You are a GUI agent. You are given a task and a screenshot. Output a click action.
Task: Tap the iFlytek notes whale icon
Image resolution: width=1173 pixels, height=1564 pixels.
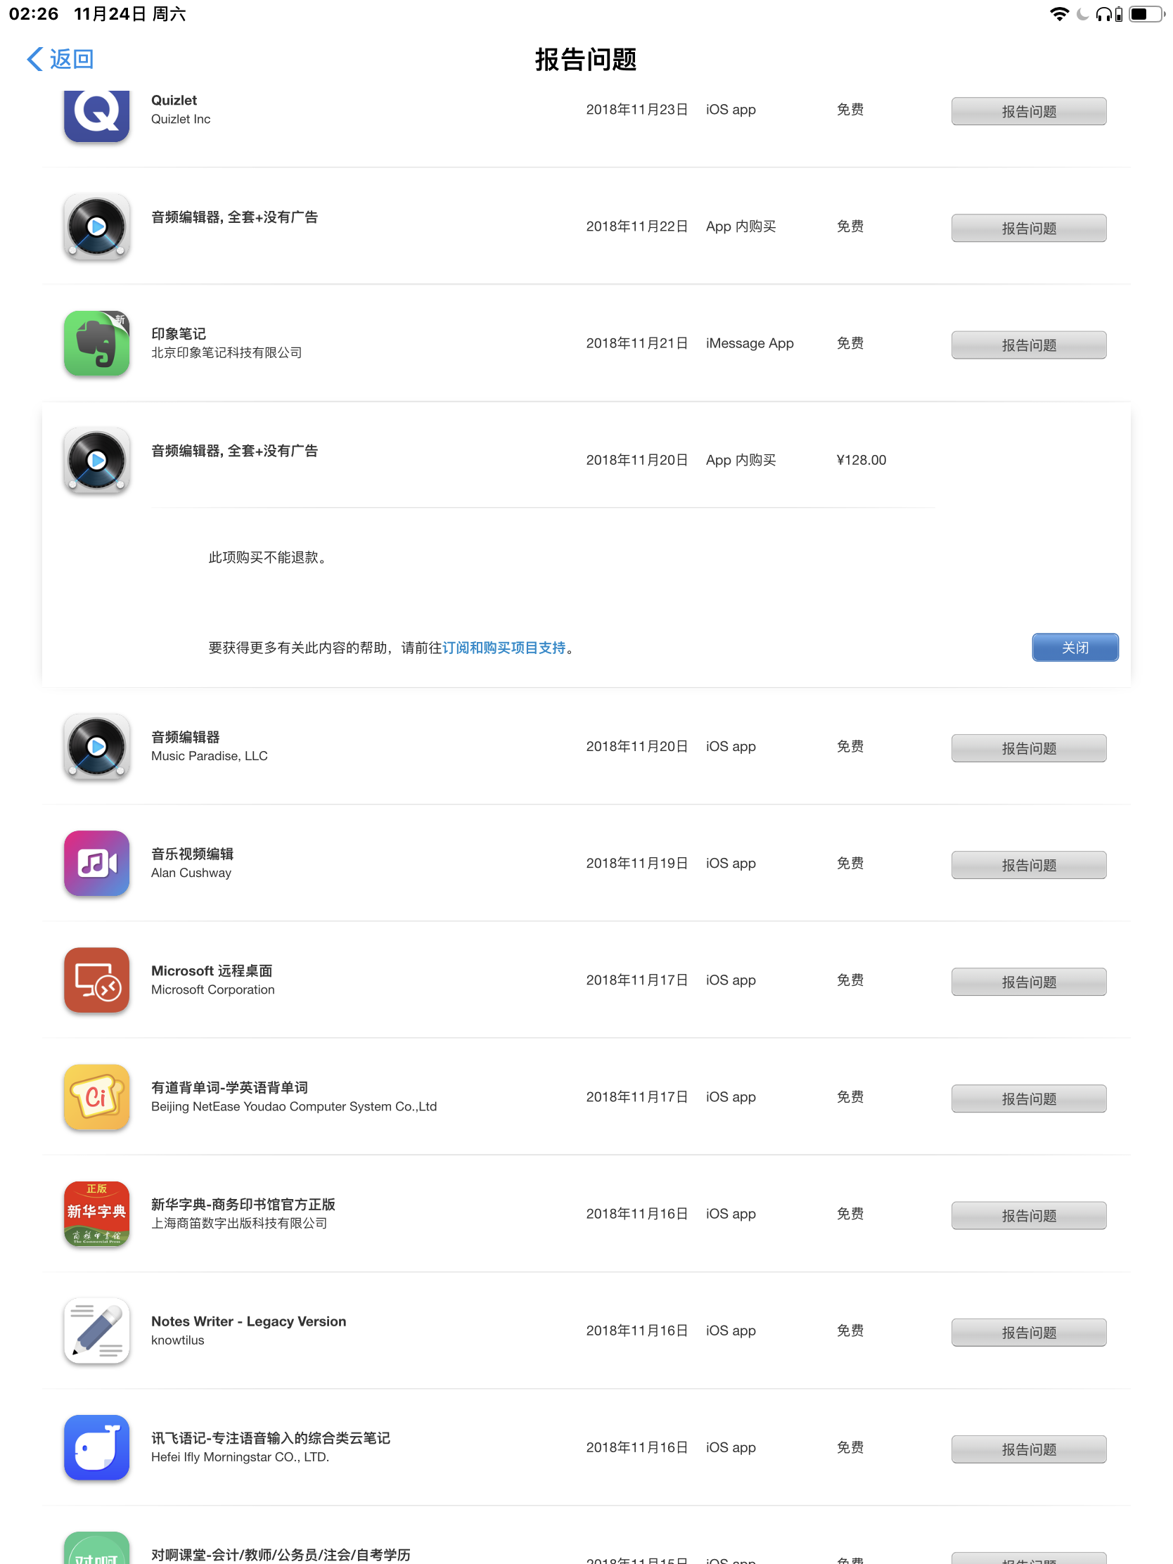pyautogui.click(x=96, y=1447)
